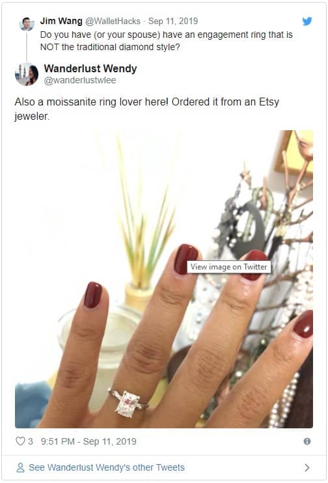Like the tweet with heart icon
328x483 pixels.
[20, 441]
